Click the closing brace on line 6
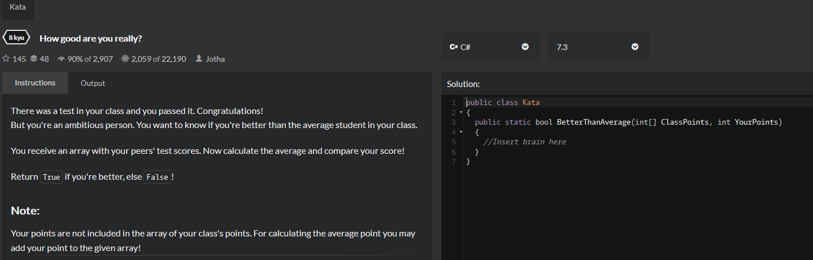Viewport: 813px width, 260px height. pos(477,152)
